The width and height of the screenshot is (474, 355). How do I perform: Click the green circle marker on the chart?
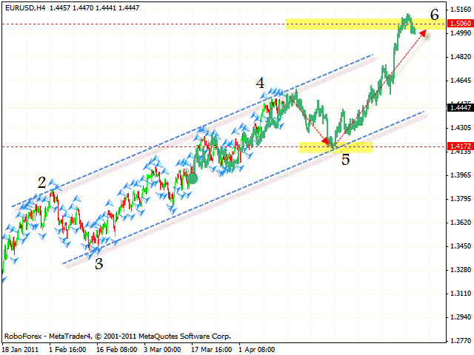pos(193,177)
